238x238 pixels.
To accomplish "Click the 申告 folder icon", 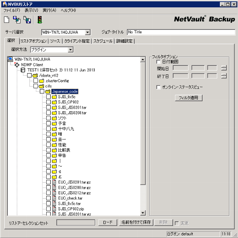I will [54, 155].
